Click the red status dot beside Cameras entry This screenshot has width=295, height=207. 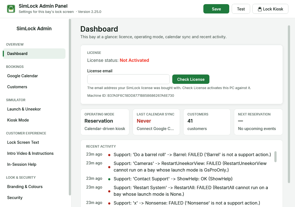(109, 167)
